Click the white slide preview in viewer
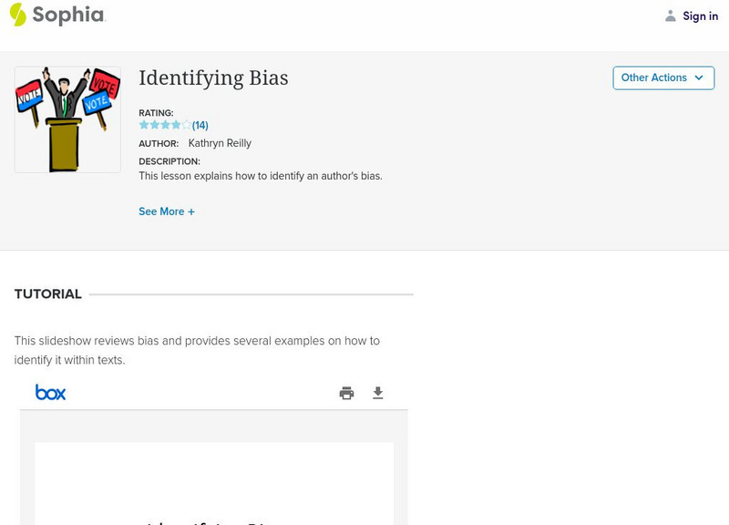This screenshot has height=525, width=729. click(x=214, y=483)
